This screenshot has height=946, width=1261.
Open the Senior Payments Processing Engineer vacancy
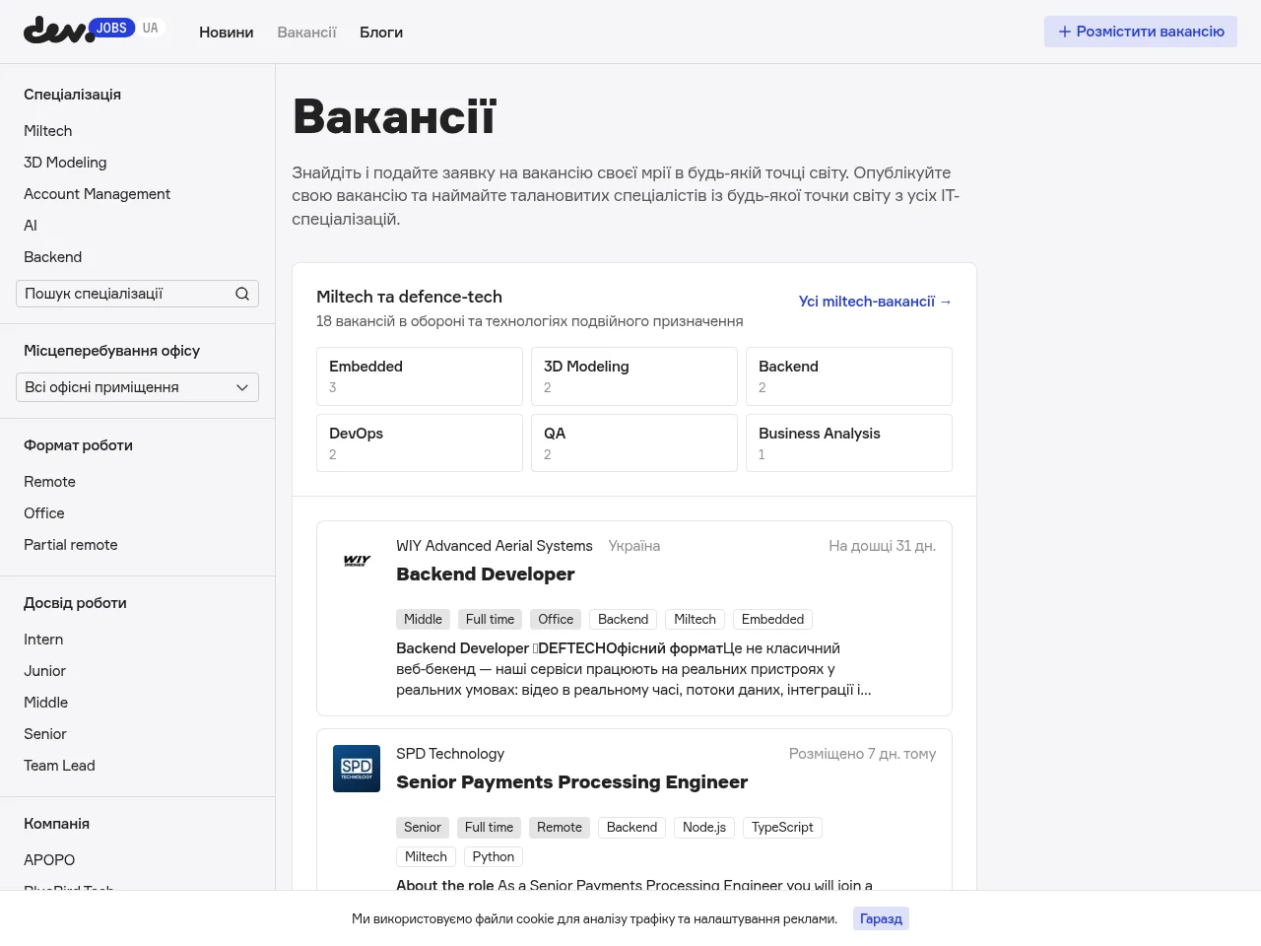click(x=572, y=782)
